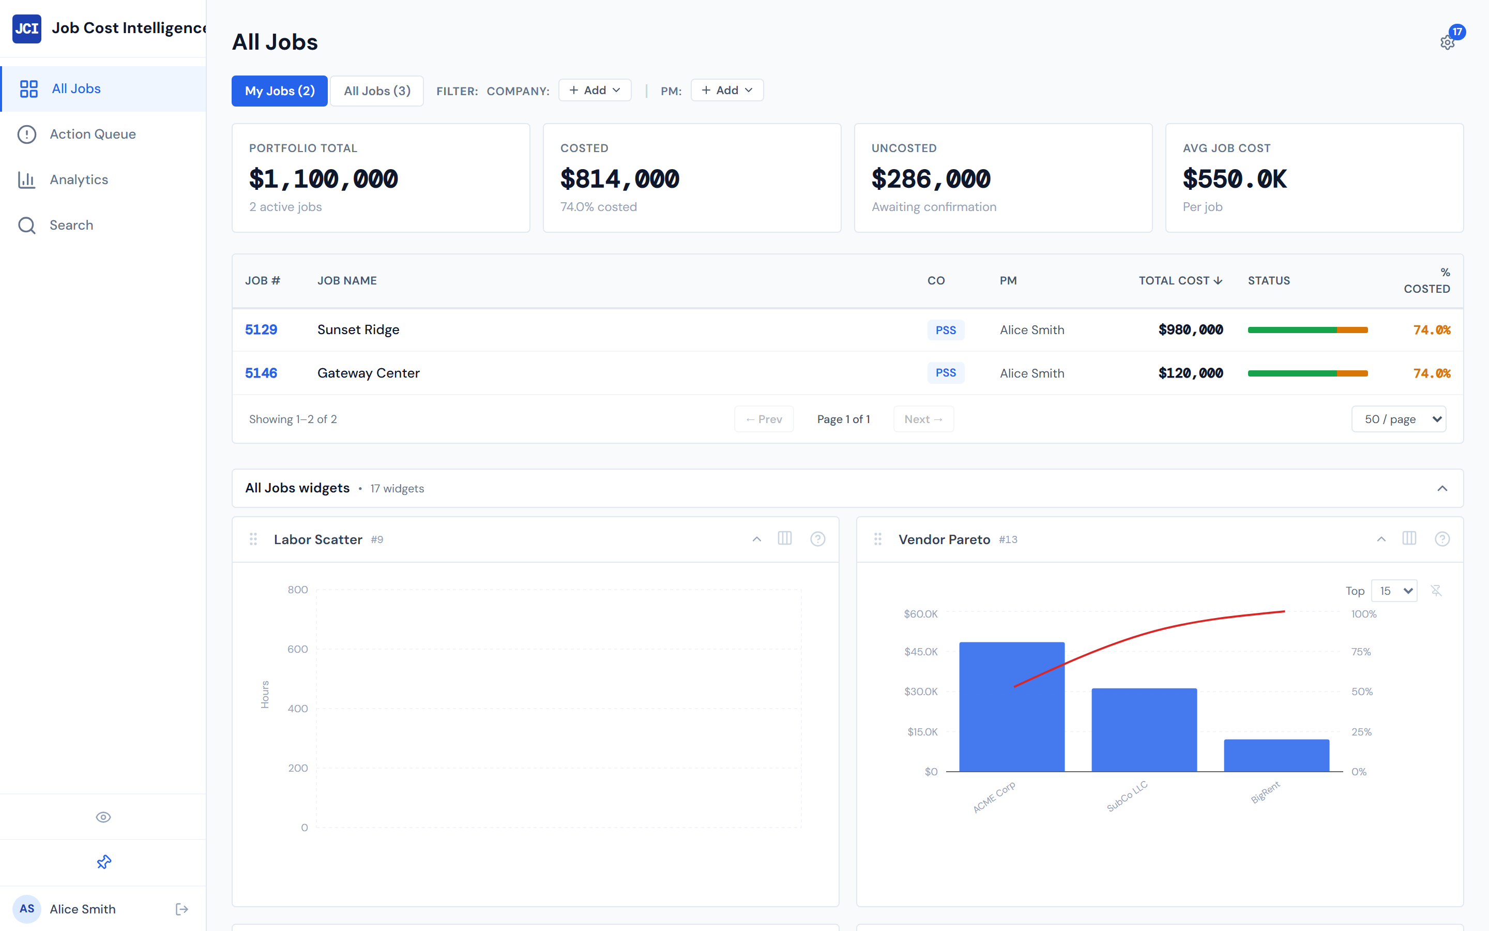Open Action Queue in sidebar
1489x931 pixels.
tap(93, 134)
